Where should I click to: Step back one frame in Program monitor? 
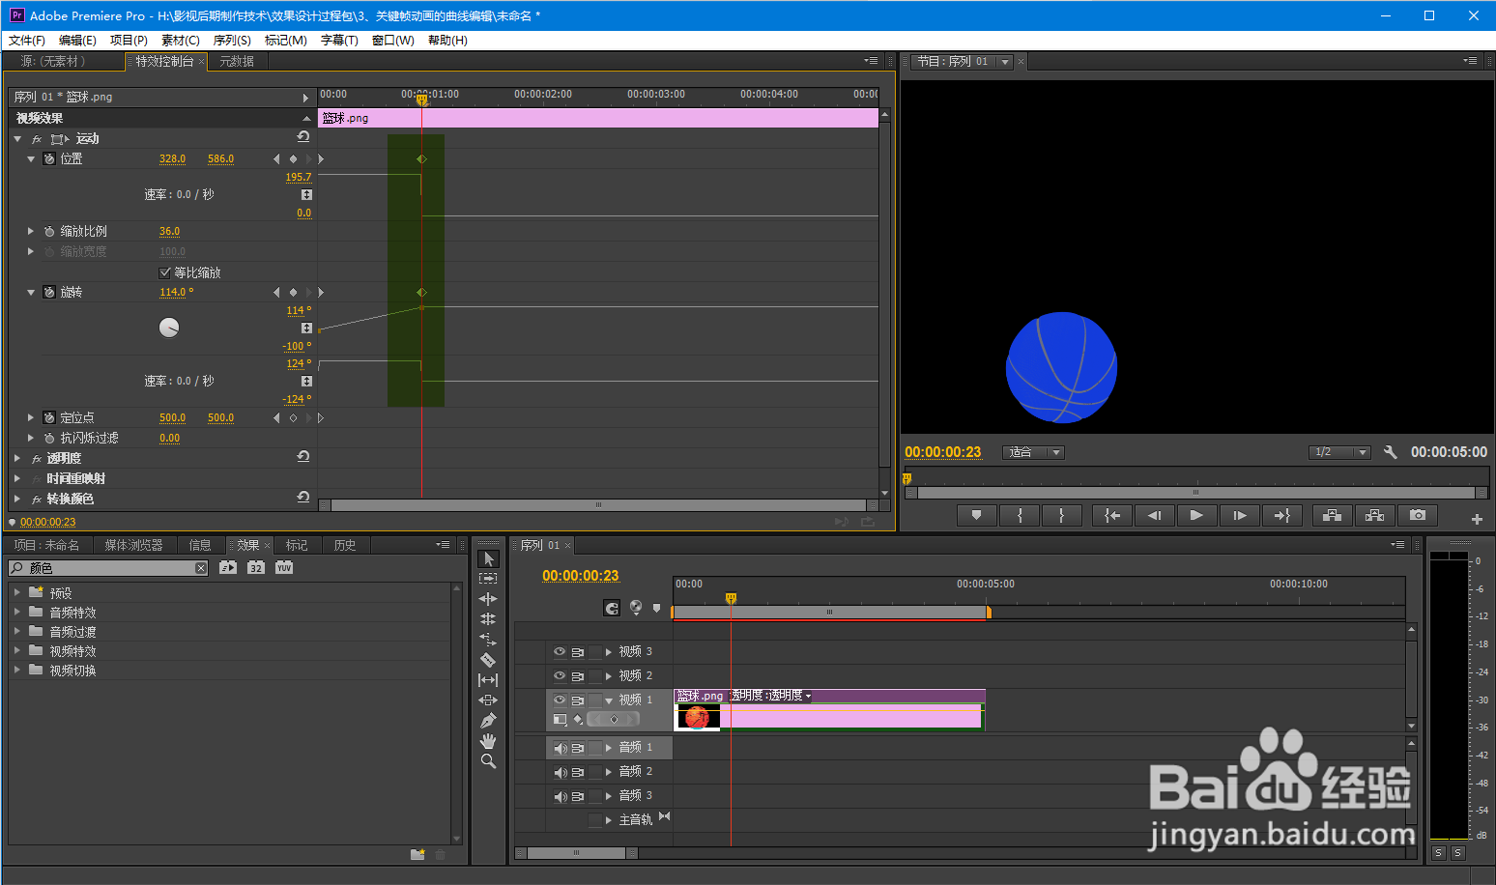click(1155, 516)
